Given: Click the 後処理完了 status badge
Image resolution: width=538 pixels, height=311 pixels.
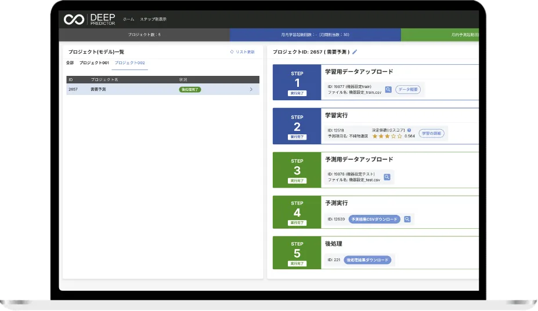Looking at the screenshot, I should coord(190,89).
